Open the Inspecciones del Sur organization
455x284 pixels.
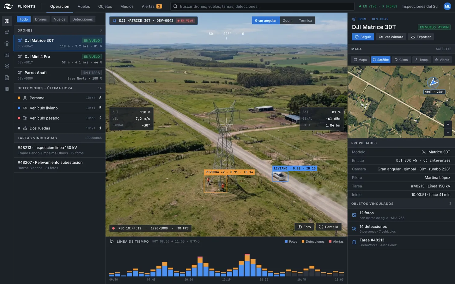pos(420,6)
